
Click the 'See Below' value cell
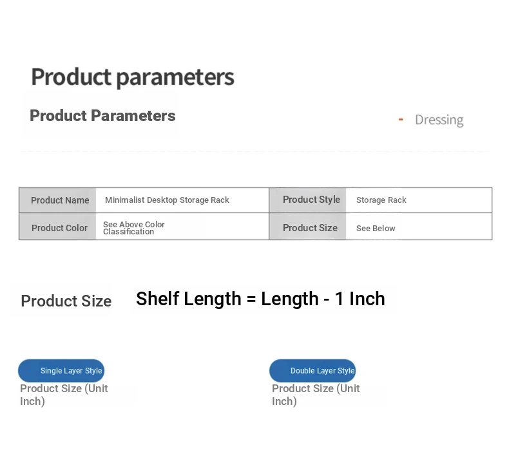coord(376,229)
